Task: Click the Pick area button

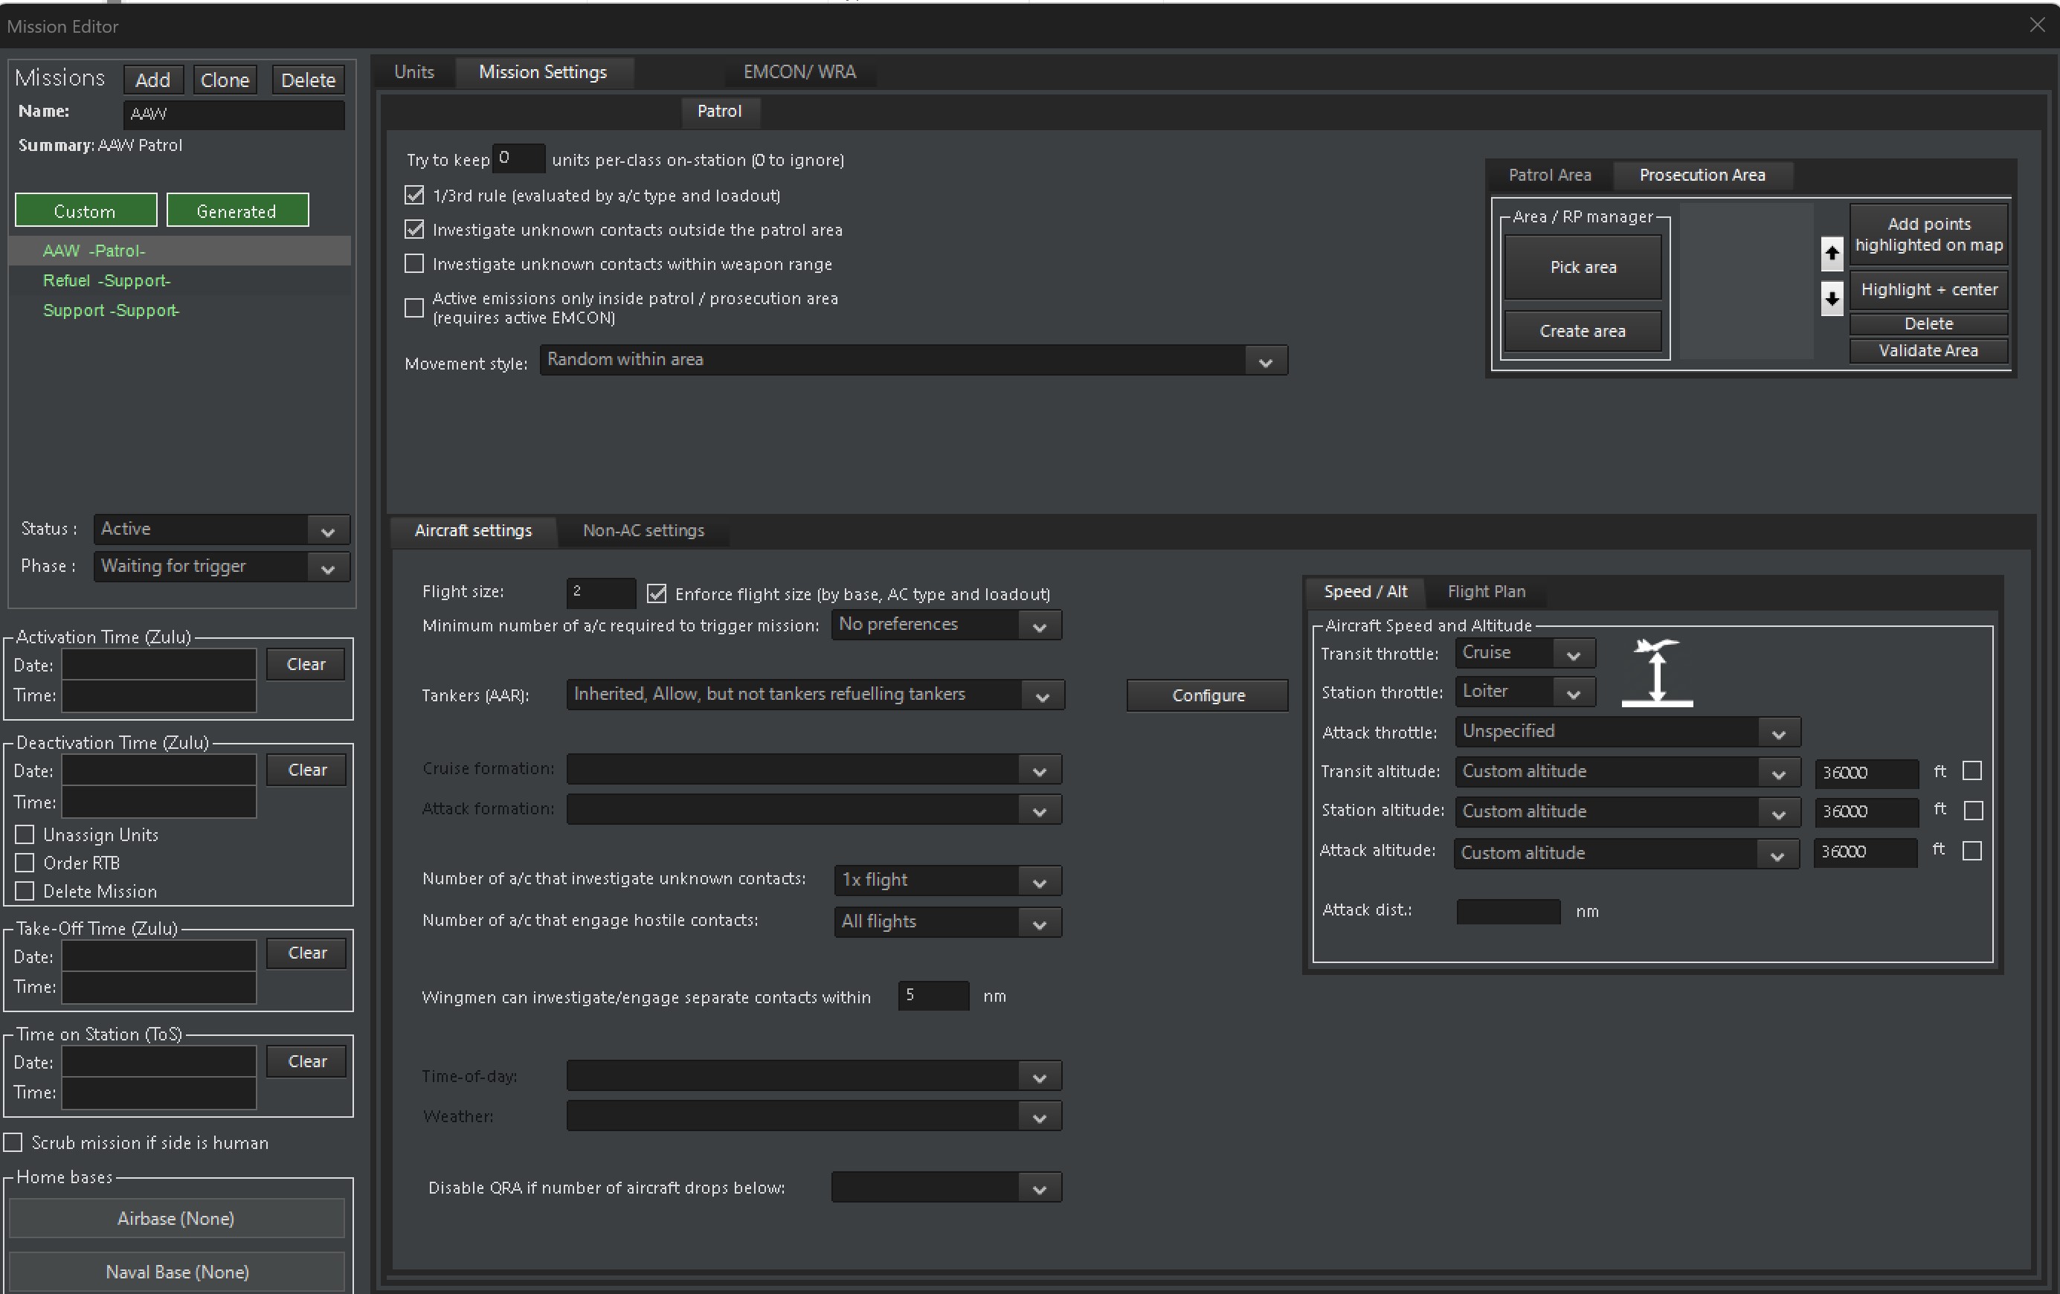Action: click(1583, 268)
